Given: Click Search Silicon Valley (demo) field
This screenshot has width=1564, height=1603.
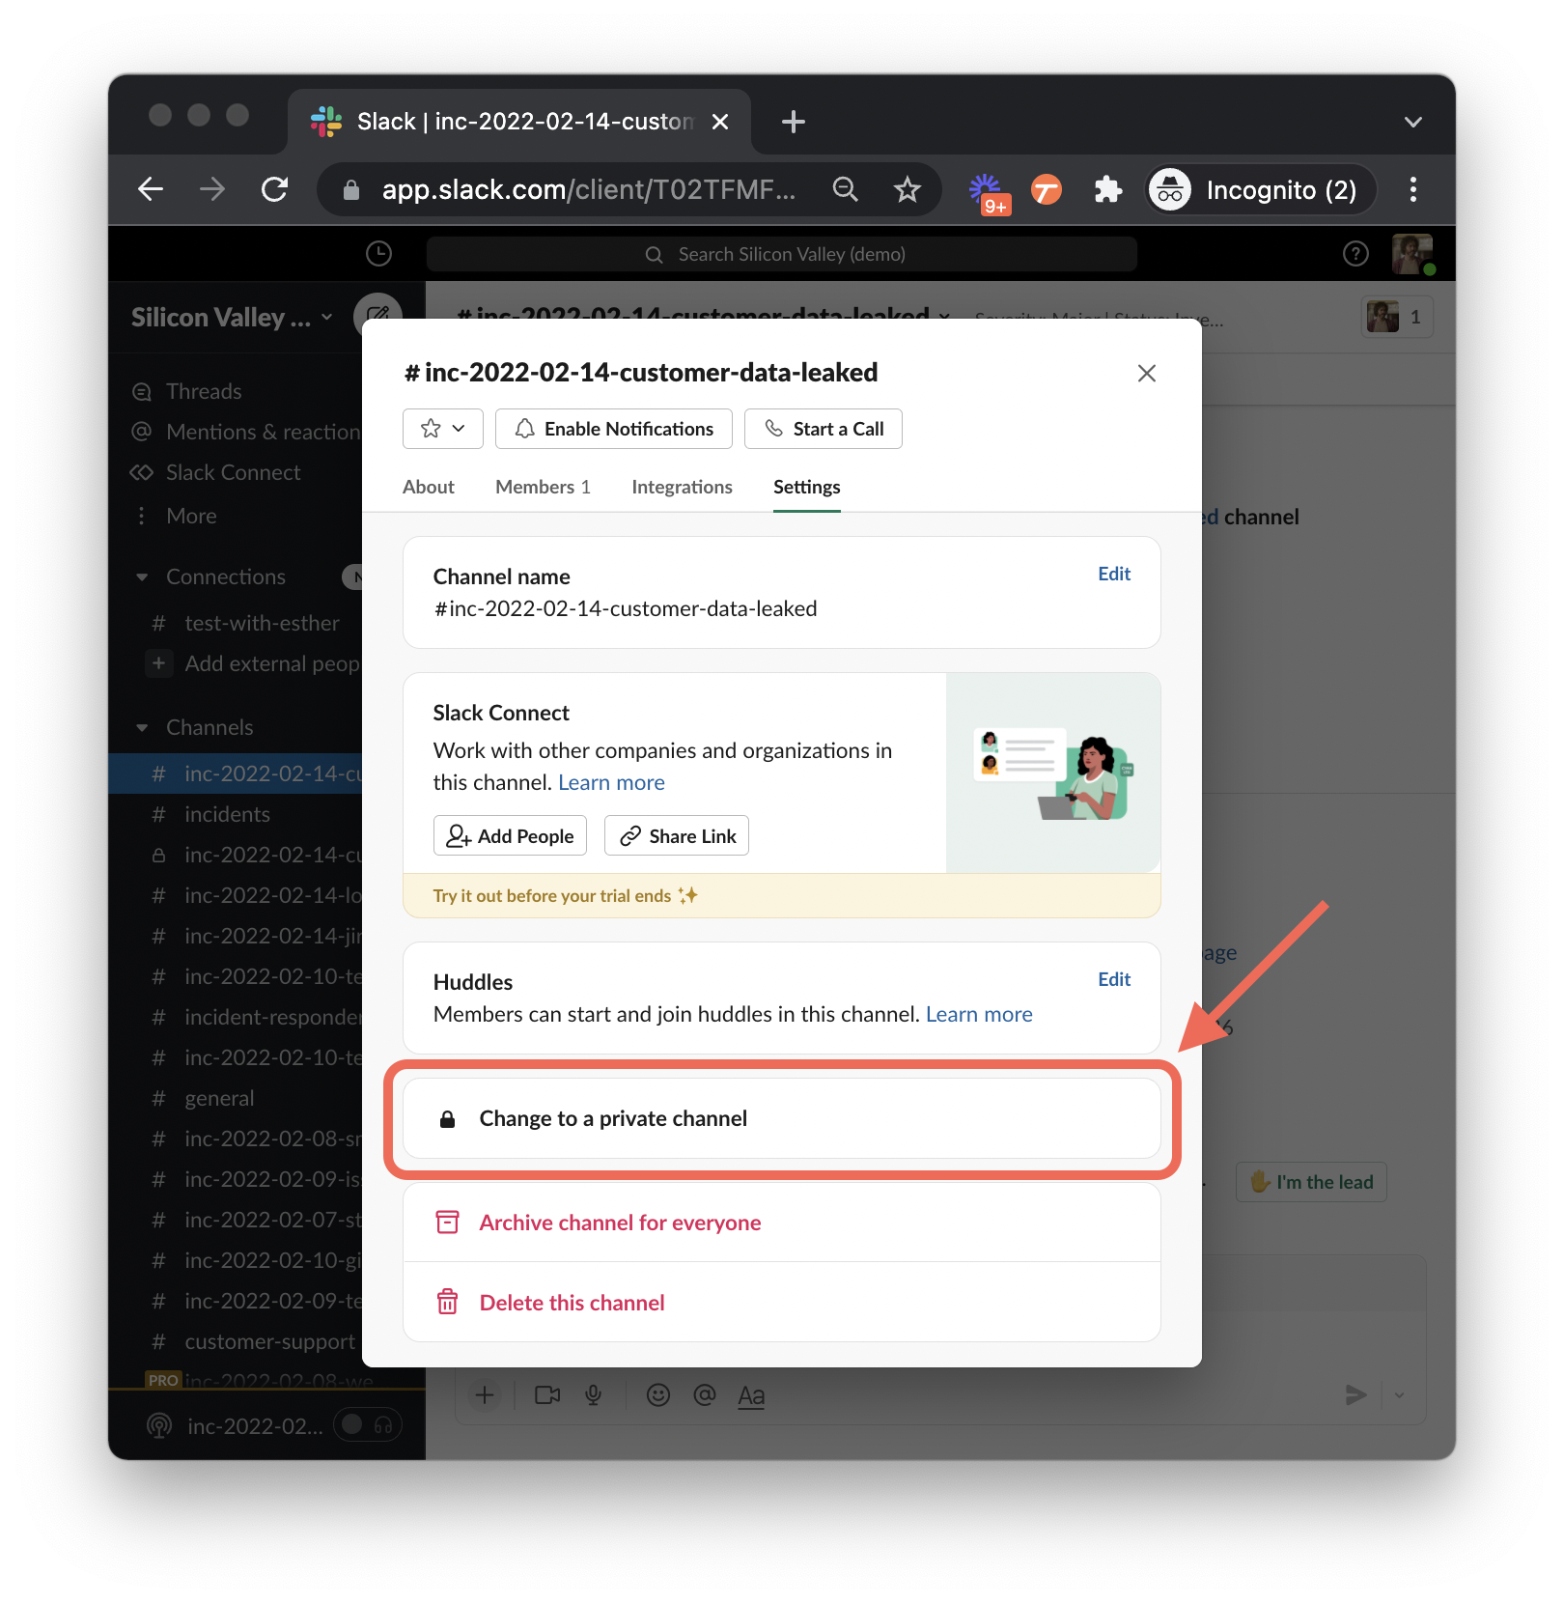Looking at the screenshot, I should [782, 254].
